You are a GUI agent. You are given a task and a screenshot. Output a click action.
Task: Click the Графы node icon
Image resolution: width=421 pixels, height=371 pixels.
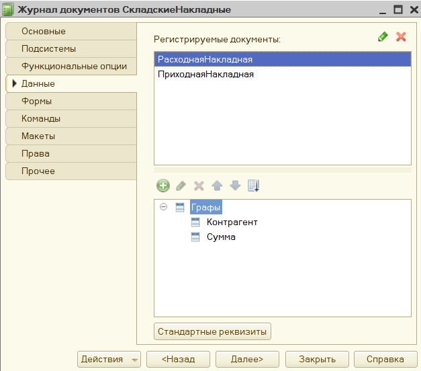[x=180, y=207]
